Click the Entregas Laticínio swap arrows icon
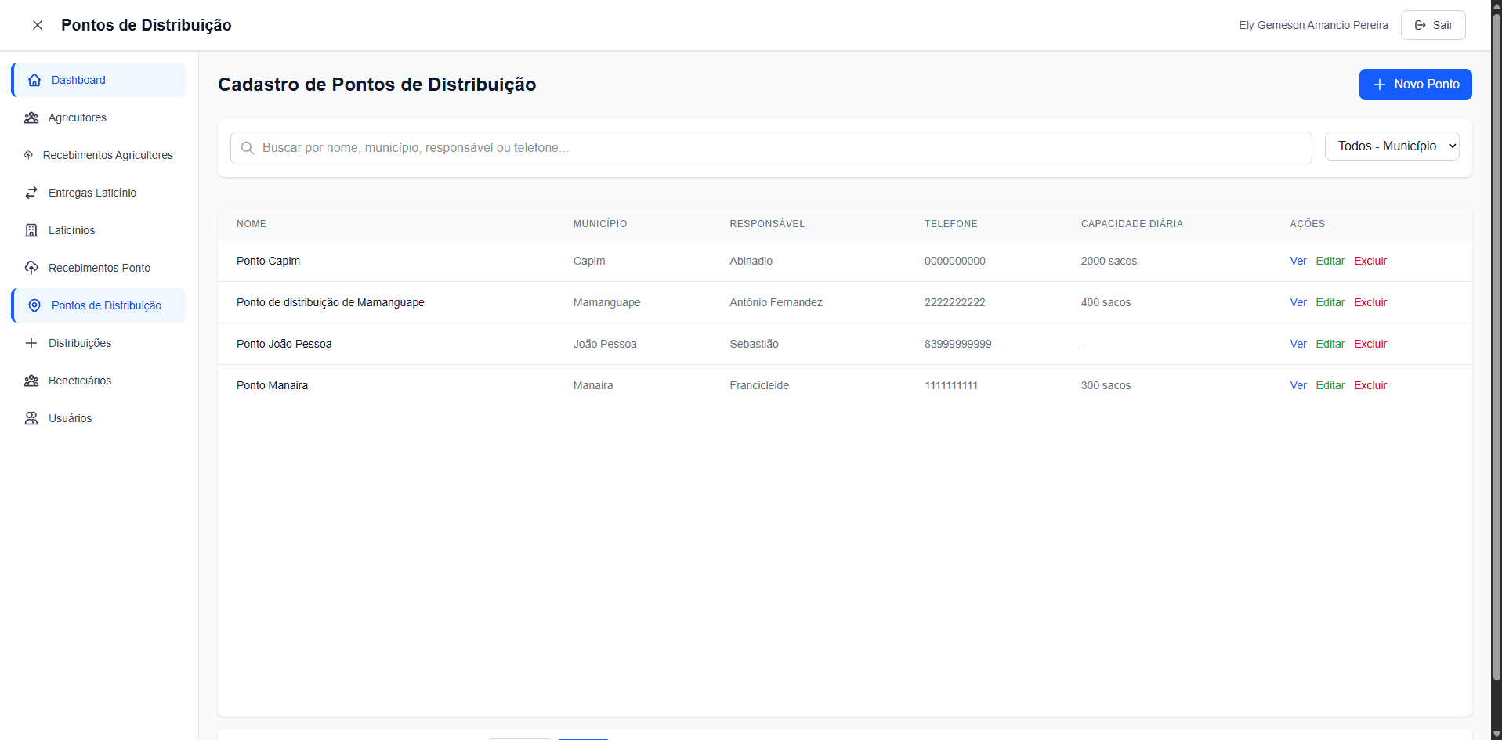The image size is (1502, 740). pos(31,193)
